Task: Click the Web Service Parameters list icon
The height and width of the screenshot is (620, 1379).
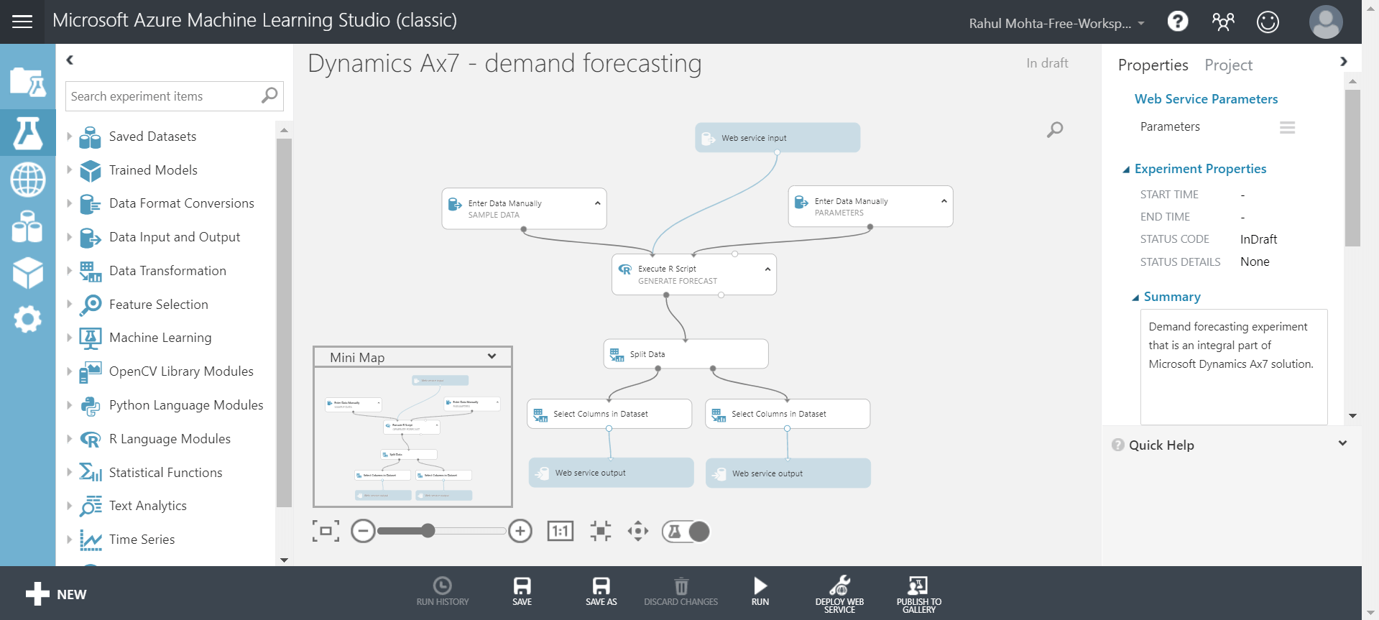Action: click(1288, 127)
